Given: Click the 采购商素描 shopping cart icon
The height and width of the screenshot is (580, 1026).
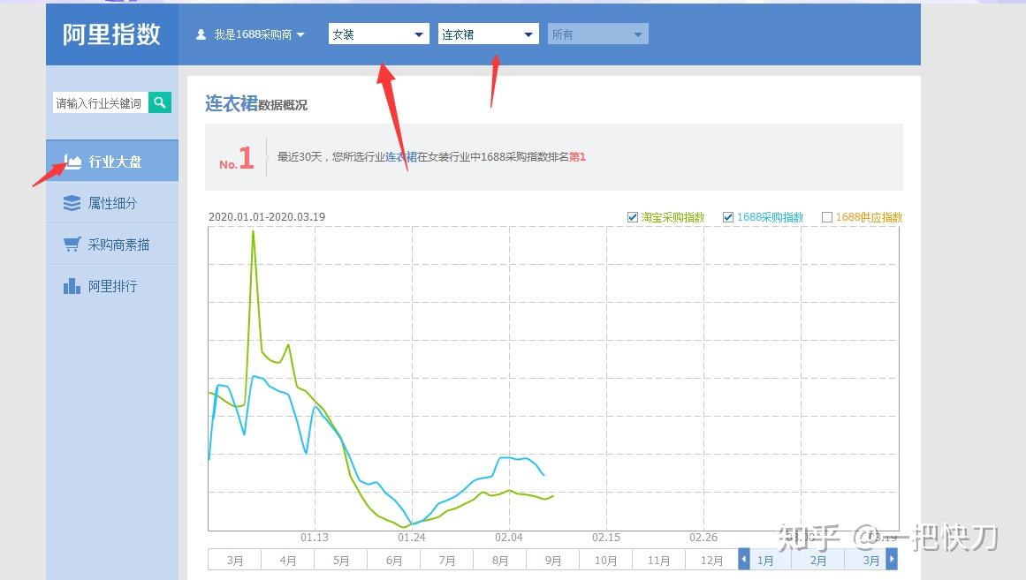Looking at the screenshot, I should [72, 245].
